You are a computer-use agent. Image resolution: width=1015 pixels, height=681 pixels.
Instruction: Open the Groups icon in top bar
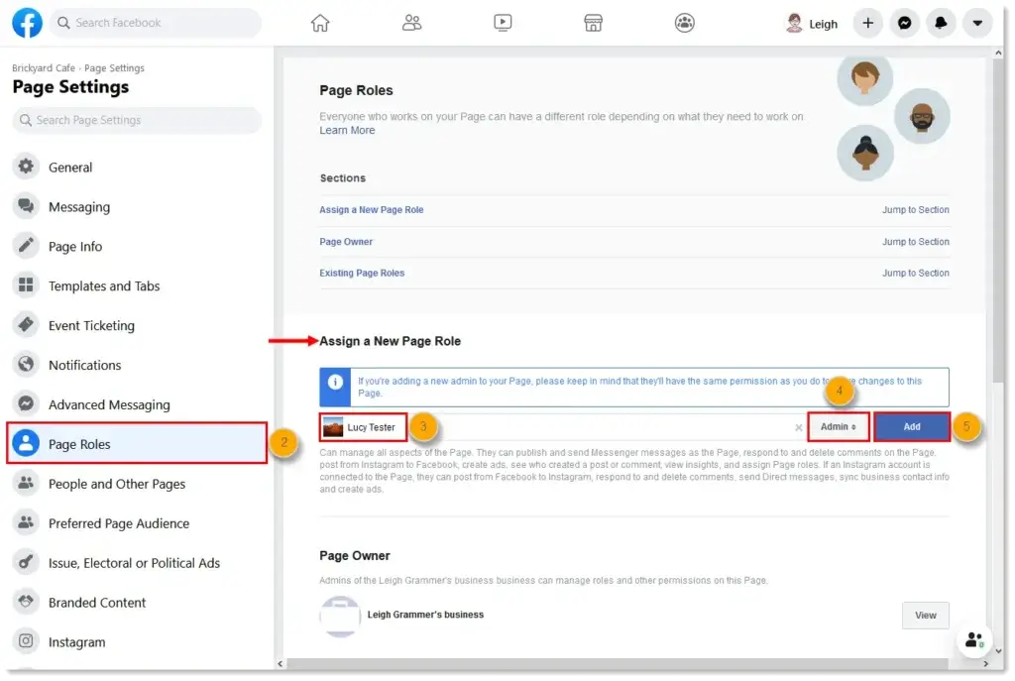(x=685, y=24)
